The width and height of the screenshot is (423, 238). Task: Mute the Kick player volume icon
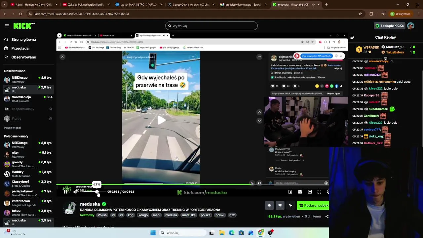pos(75,191)
